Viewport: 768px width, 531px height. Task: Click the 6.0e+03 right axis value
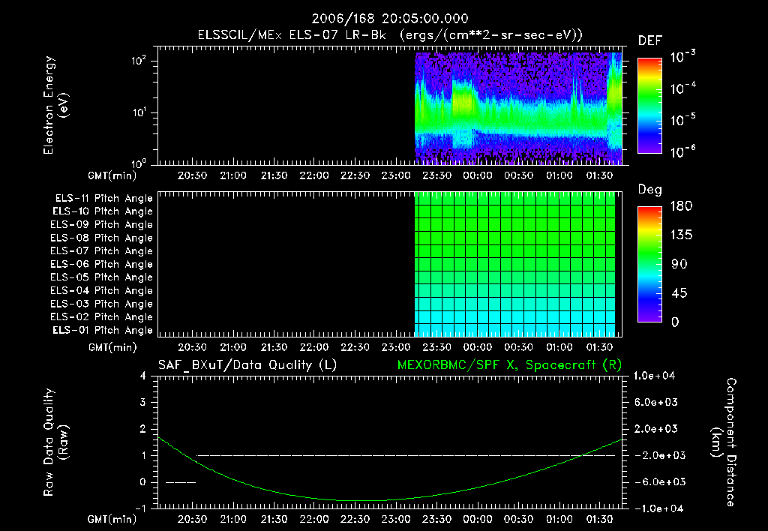pyautogui.click(x=655, y=402)
